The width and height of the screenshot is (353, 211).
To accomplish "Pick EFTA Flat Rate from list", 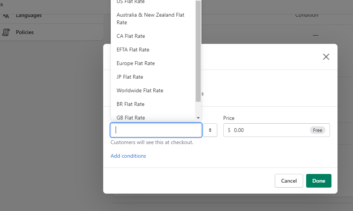I will [x=133, y=50].
